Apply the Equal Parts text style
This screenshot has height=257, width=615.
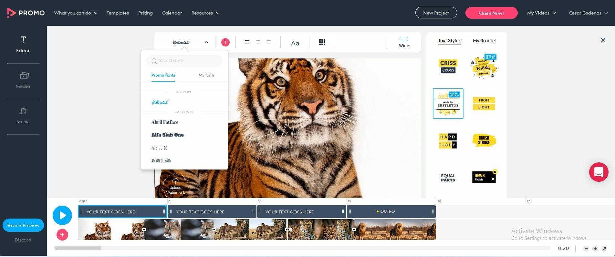pyautogui.click(x=448, y=178)
